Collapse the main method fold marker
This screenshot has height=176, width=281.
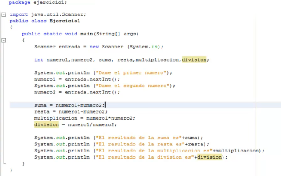click(4, 41)
